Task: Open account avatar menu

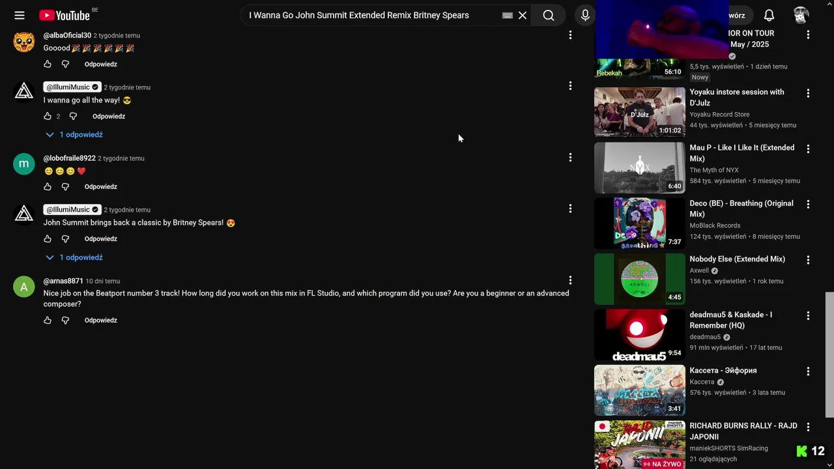Action: coord(801,15)
